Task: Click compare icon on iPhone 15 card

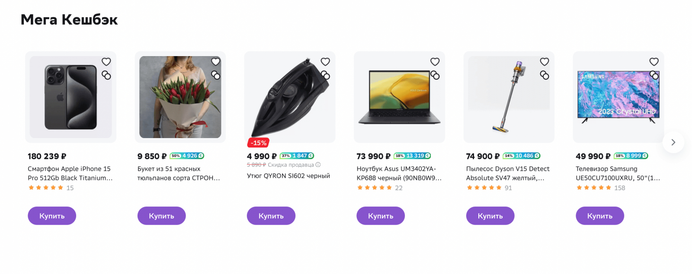Action: [106, 76]
